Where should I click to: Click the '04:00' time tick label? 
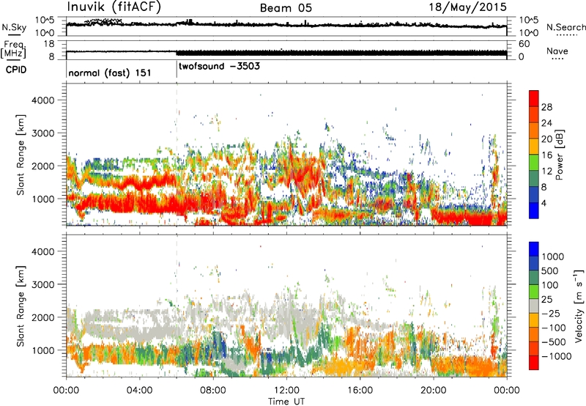(x=139, y=391)
